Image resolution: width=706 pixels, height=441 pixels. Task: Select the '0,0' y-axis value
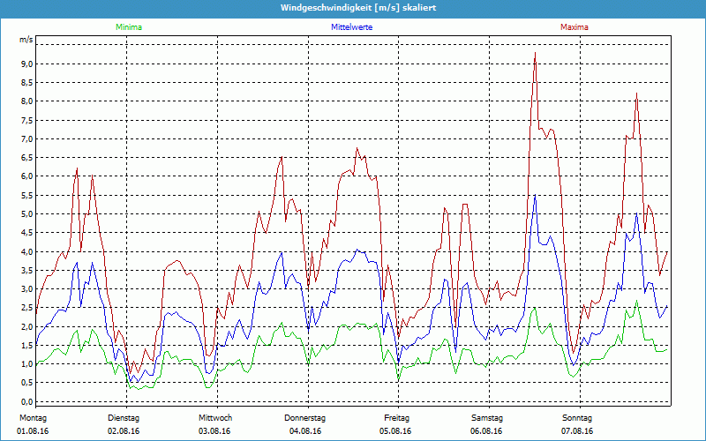tap(26, 402)
